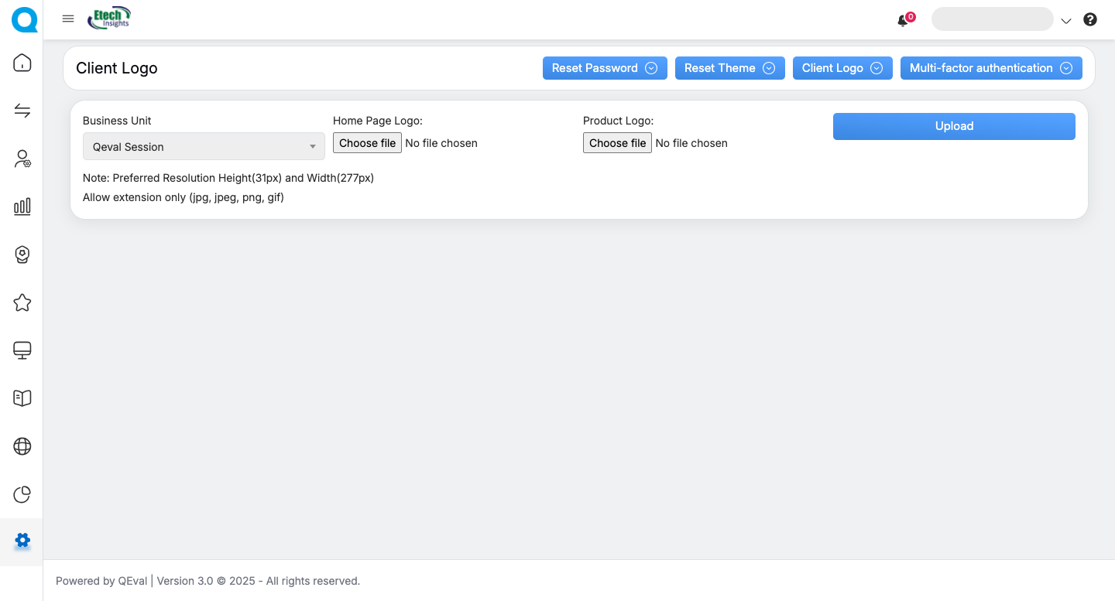Click the help question mark icon
Image resolution: width=1115 pixels, height=601 pixels.
[1090, 20]
